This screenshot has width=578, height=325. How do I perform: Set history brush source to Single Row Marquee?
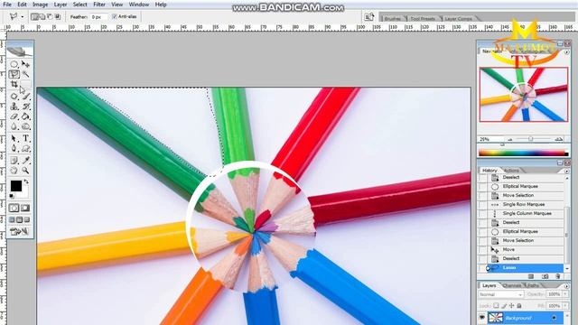tap(482, 205)
